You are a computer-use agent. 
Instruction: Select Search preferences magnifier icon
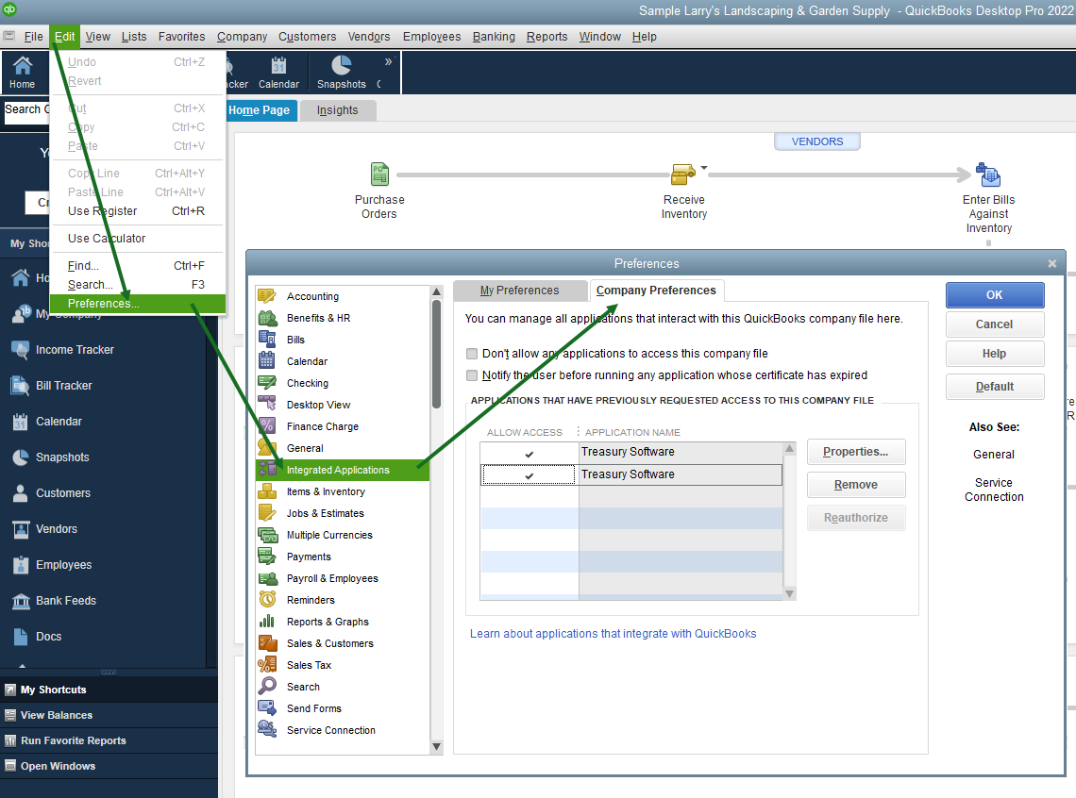267,687
